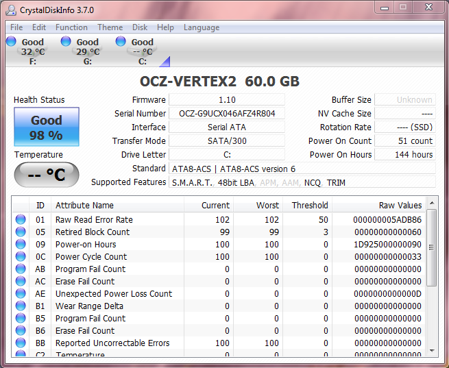This screenshot has width=449, height=368.
Task: Click the temperature display button
Action: [x=47, y=175]
